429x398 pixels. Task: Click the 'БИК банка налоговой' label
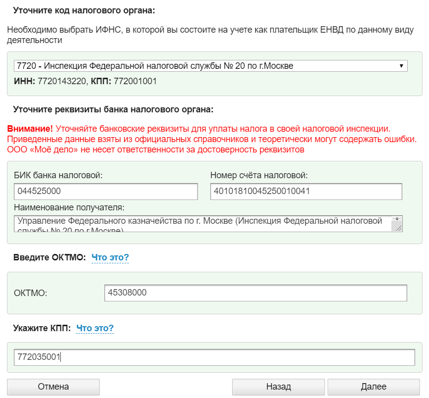point(58,175)
